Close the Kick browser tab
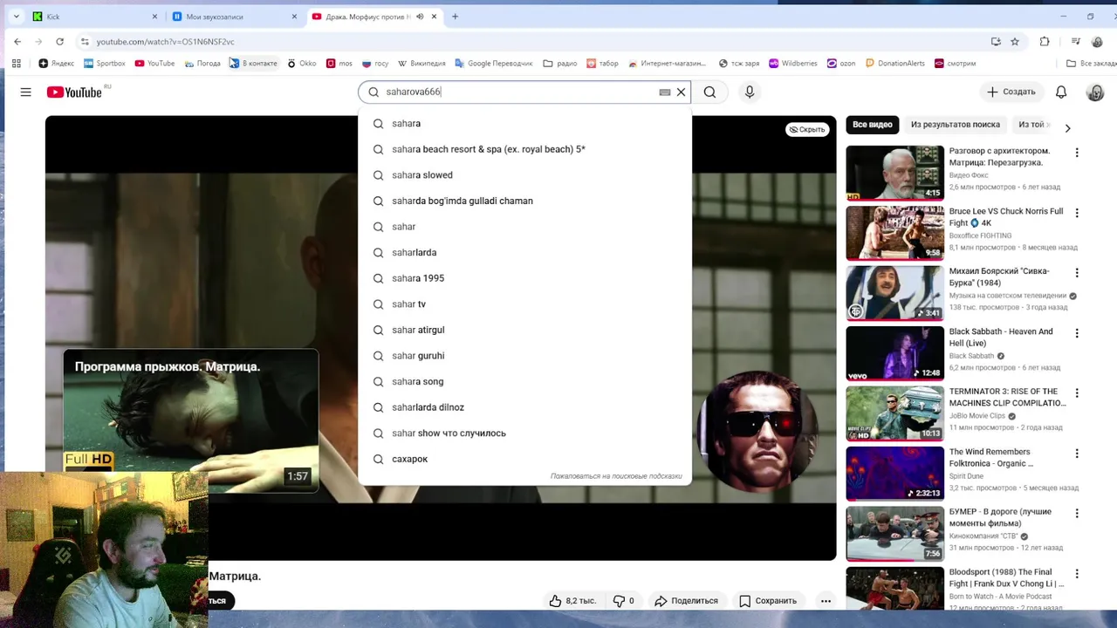The width and height of the screenshot is (1117, 628). [154, 17]
